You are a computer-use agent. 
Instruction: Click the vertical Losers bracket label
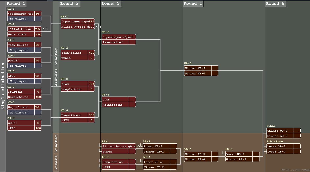pyautogui.click(x=56, y=153)
